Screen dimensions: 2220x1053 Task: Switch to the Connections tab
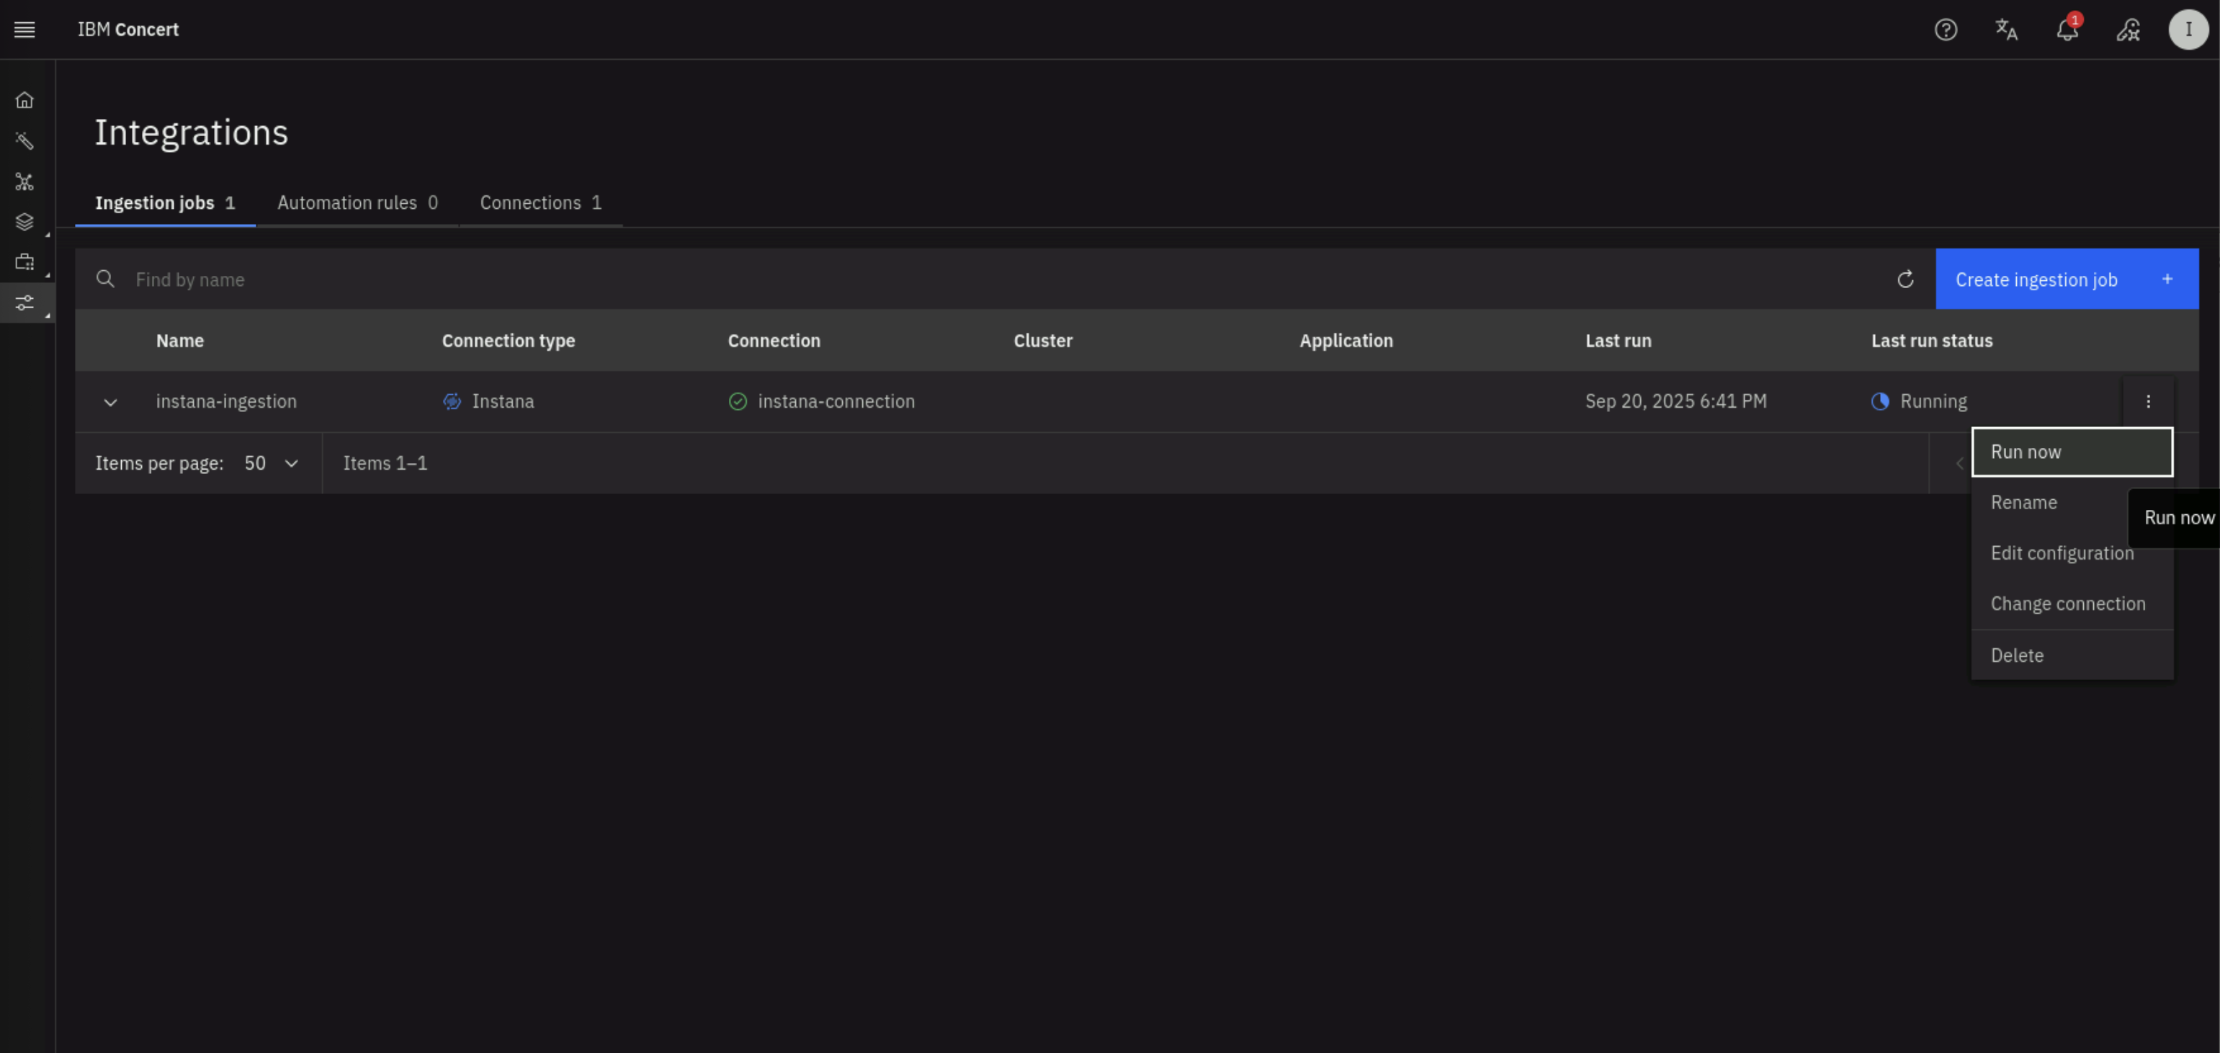point(540,202)
